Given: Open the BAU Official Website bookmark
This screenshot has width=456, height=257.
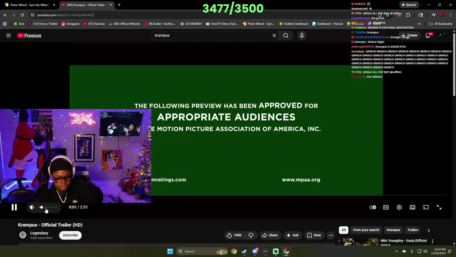Looking at the screenshot, I should [124, 24].
